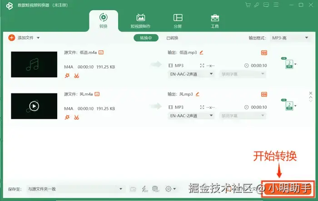The height and width of the screenshot is (201, 318).
Task: Open disabled subtitle dropdown for 低语.mp3
Action: pos(242,74)
